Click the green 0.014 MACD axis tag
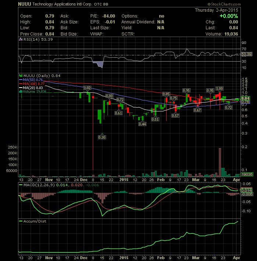The height and width of the screenshot is (261, 257). 246,190
